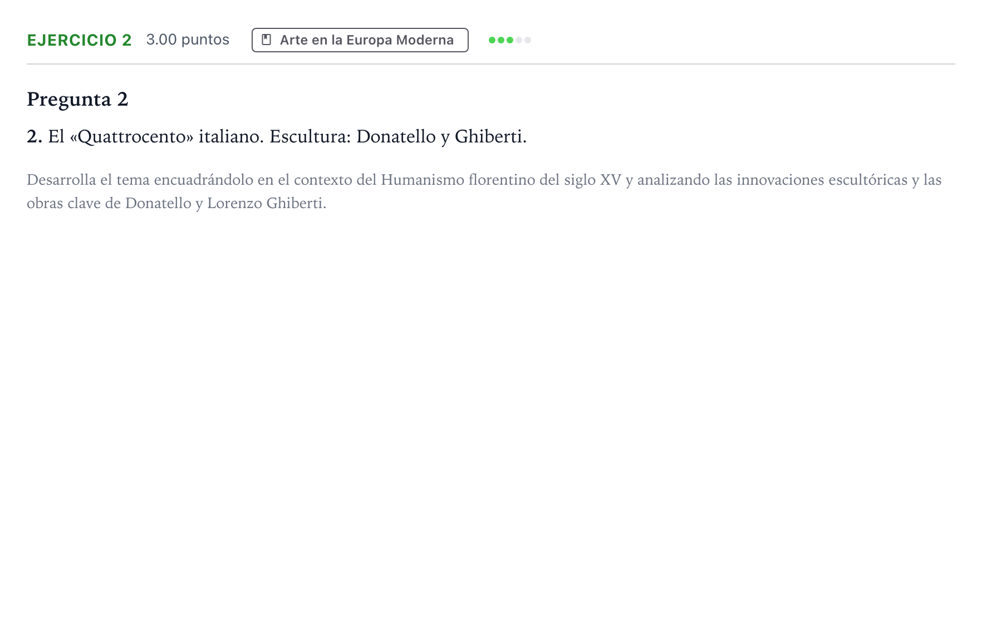Click the difficulty dots indicator
This screenshot has width=982, height=630.
pos(510,40)
